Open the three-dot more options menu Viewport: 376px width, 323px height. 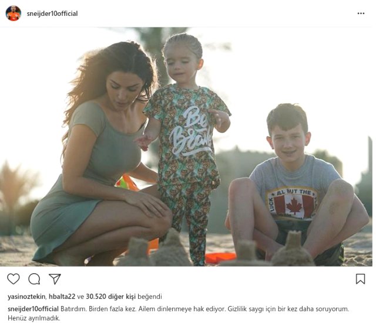point(361,13)
